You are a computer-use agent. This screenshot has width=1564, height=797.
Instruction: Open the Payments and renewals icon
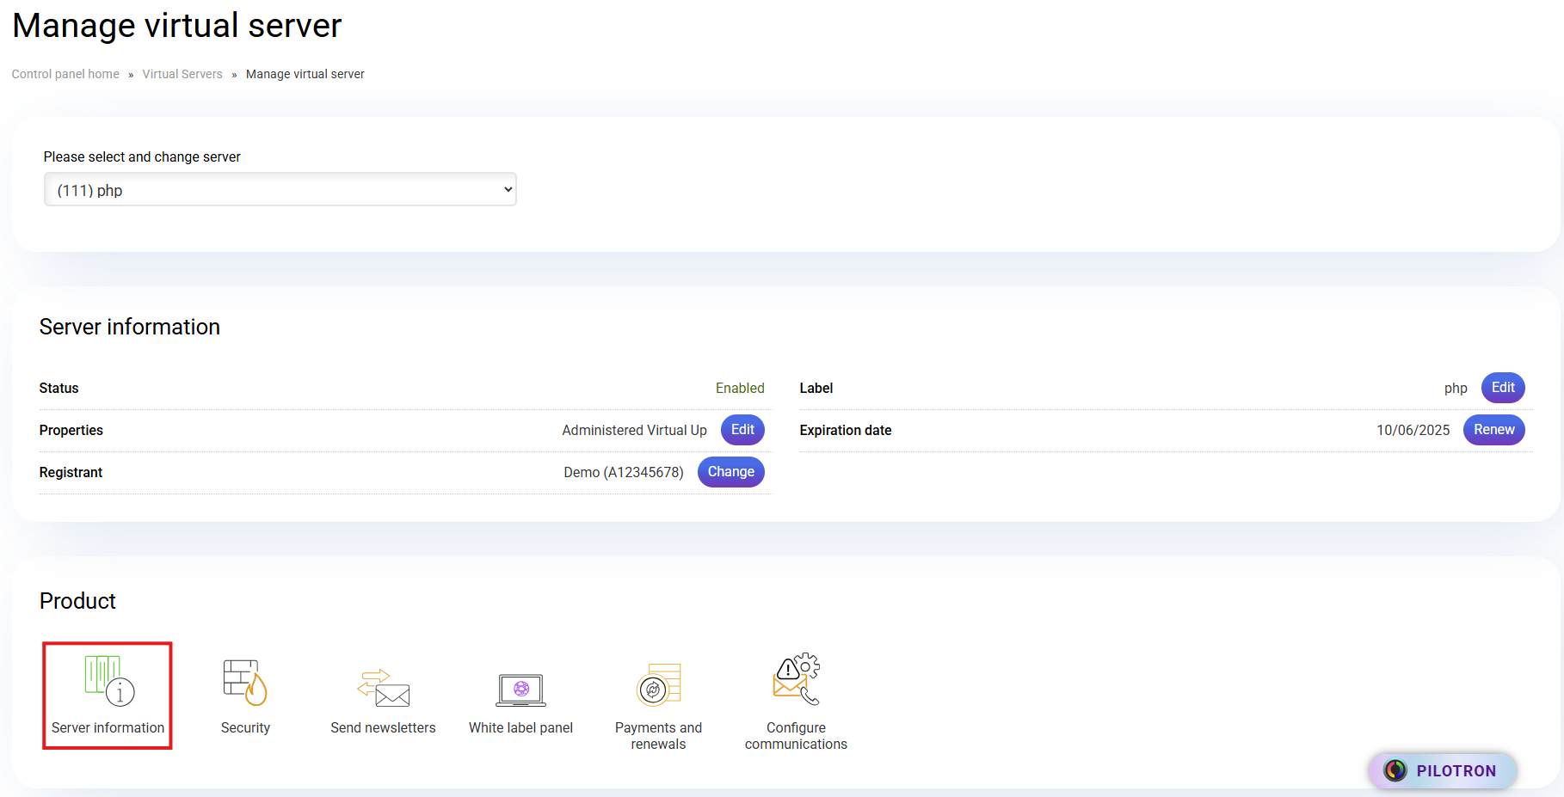[x=658, y=685]
